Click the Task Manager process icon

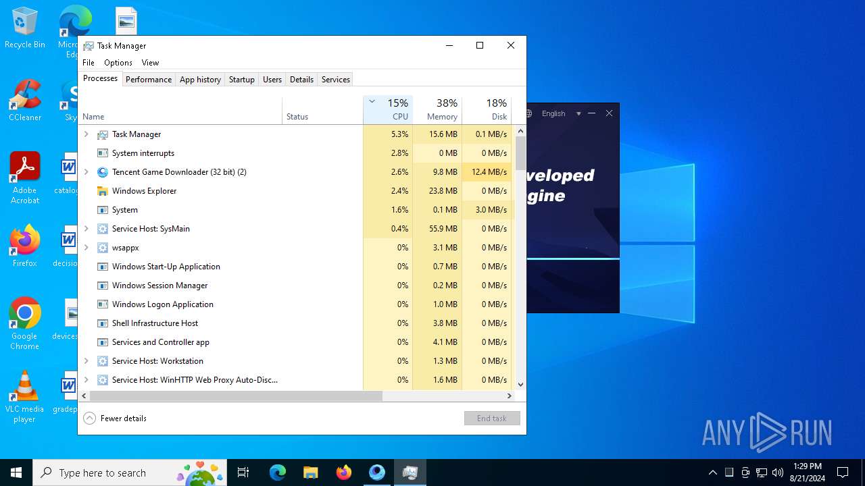(x=103, y=134)
